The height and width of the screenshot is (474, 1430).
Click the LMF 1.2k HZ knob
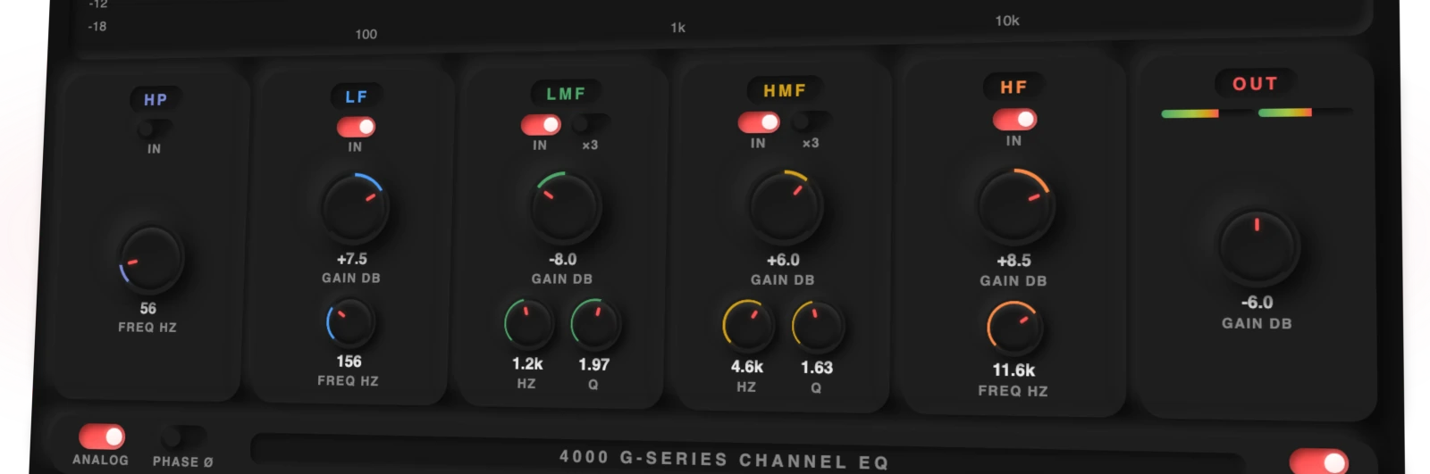coord(528,324)
